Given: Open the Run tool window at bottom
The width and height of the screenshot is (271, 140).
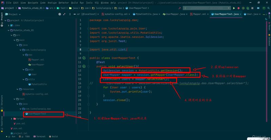Looking at the screenshot, I should coord(11,137).
